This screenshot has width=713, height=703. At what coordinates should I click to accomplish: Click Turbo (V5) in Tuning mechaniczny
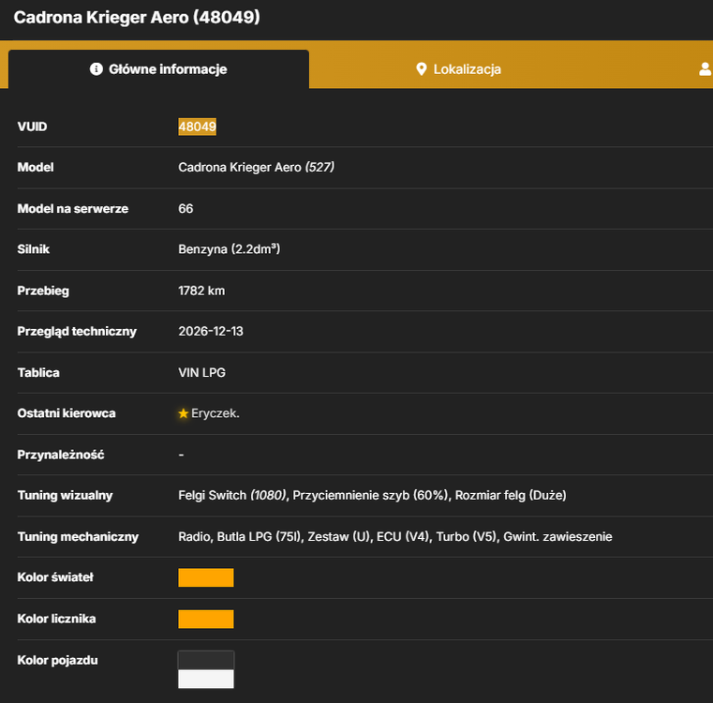tap(467, 536)
